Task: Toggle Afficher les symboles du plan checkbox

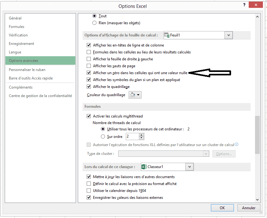Action: point(89,80)
